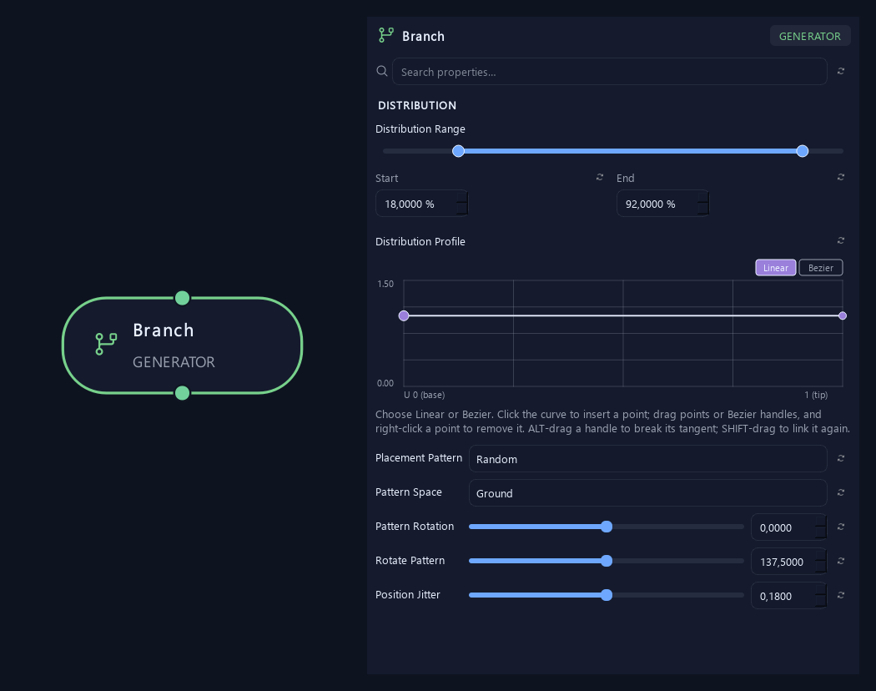Increase the Start value with the stepper's up arrow
The width and height of the screenshot is (876, 691).
[x=461, y=197]
